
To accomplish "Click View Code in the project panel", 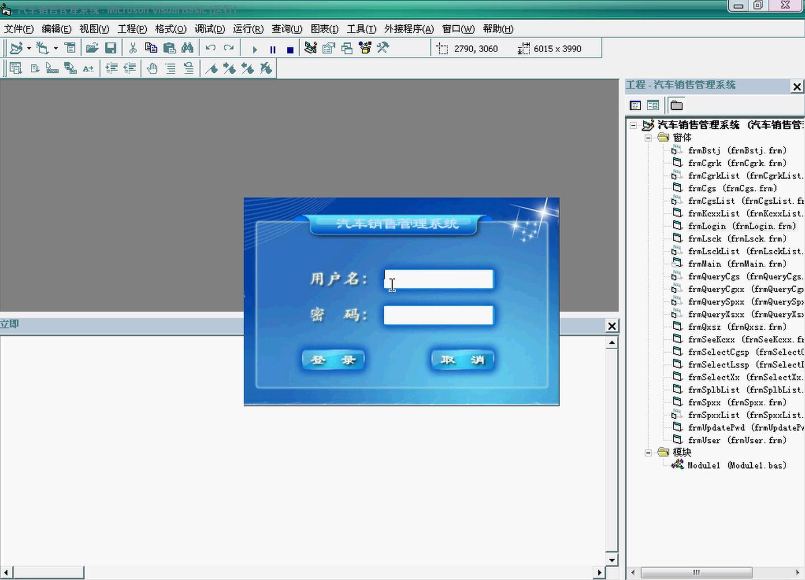I will click(x=635, y=105).
